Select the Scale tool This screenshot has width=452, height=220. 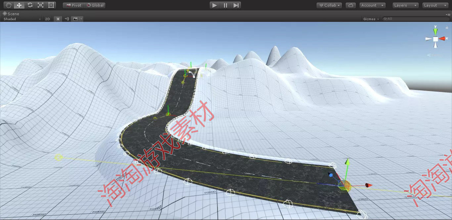(x=40, y=5)
